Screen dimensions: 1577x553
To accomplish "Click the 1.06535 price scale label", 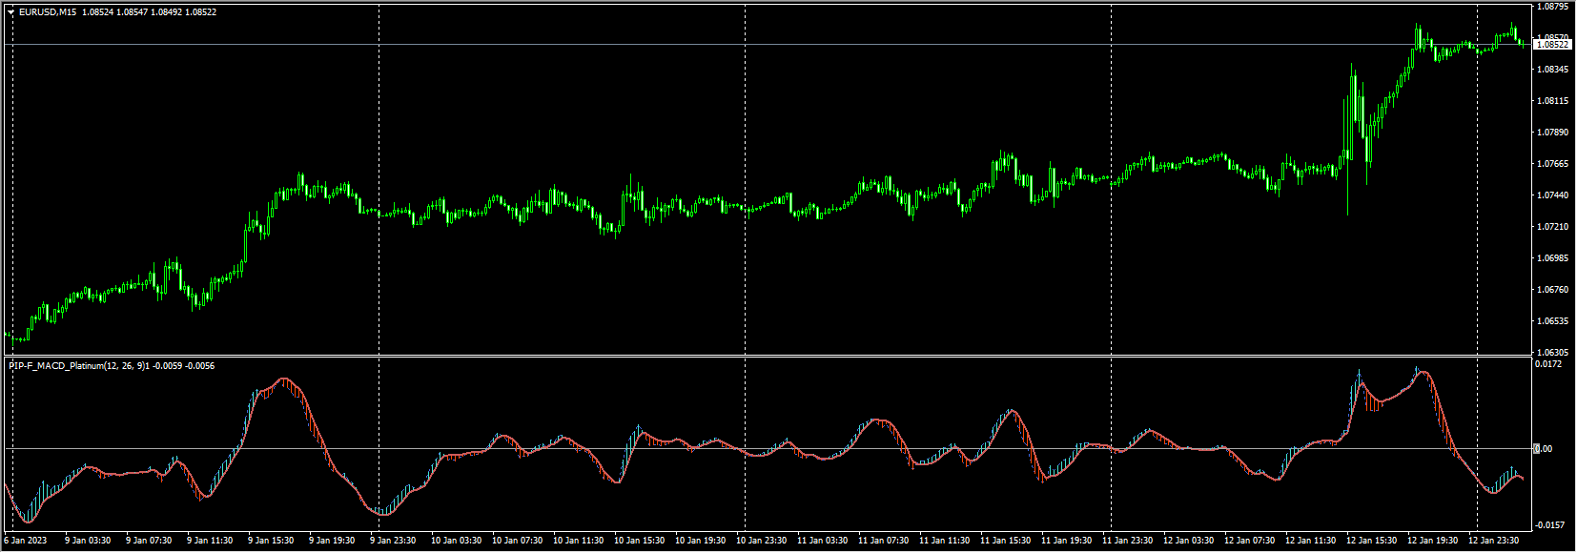I will (x=1553, y=321).
